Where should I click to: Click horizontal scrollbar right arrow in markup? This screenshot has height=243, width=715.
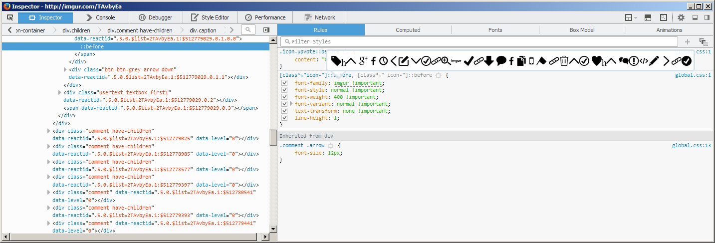266,236
